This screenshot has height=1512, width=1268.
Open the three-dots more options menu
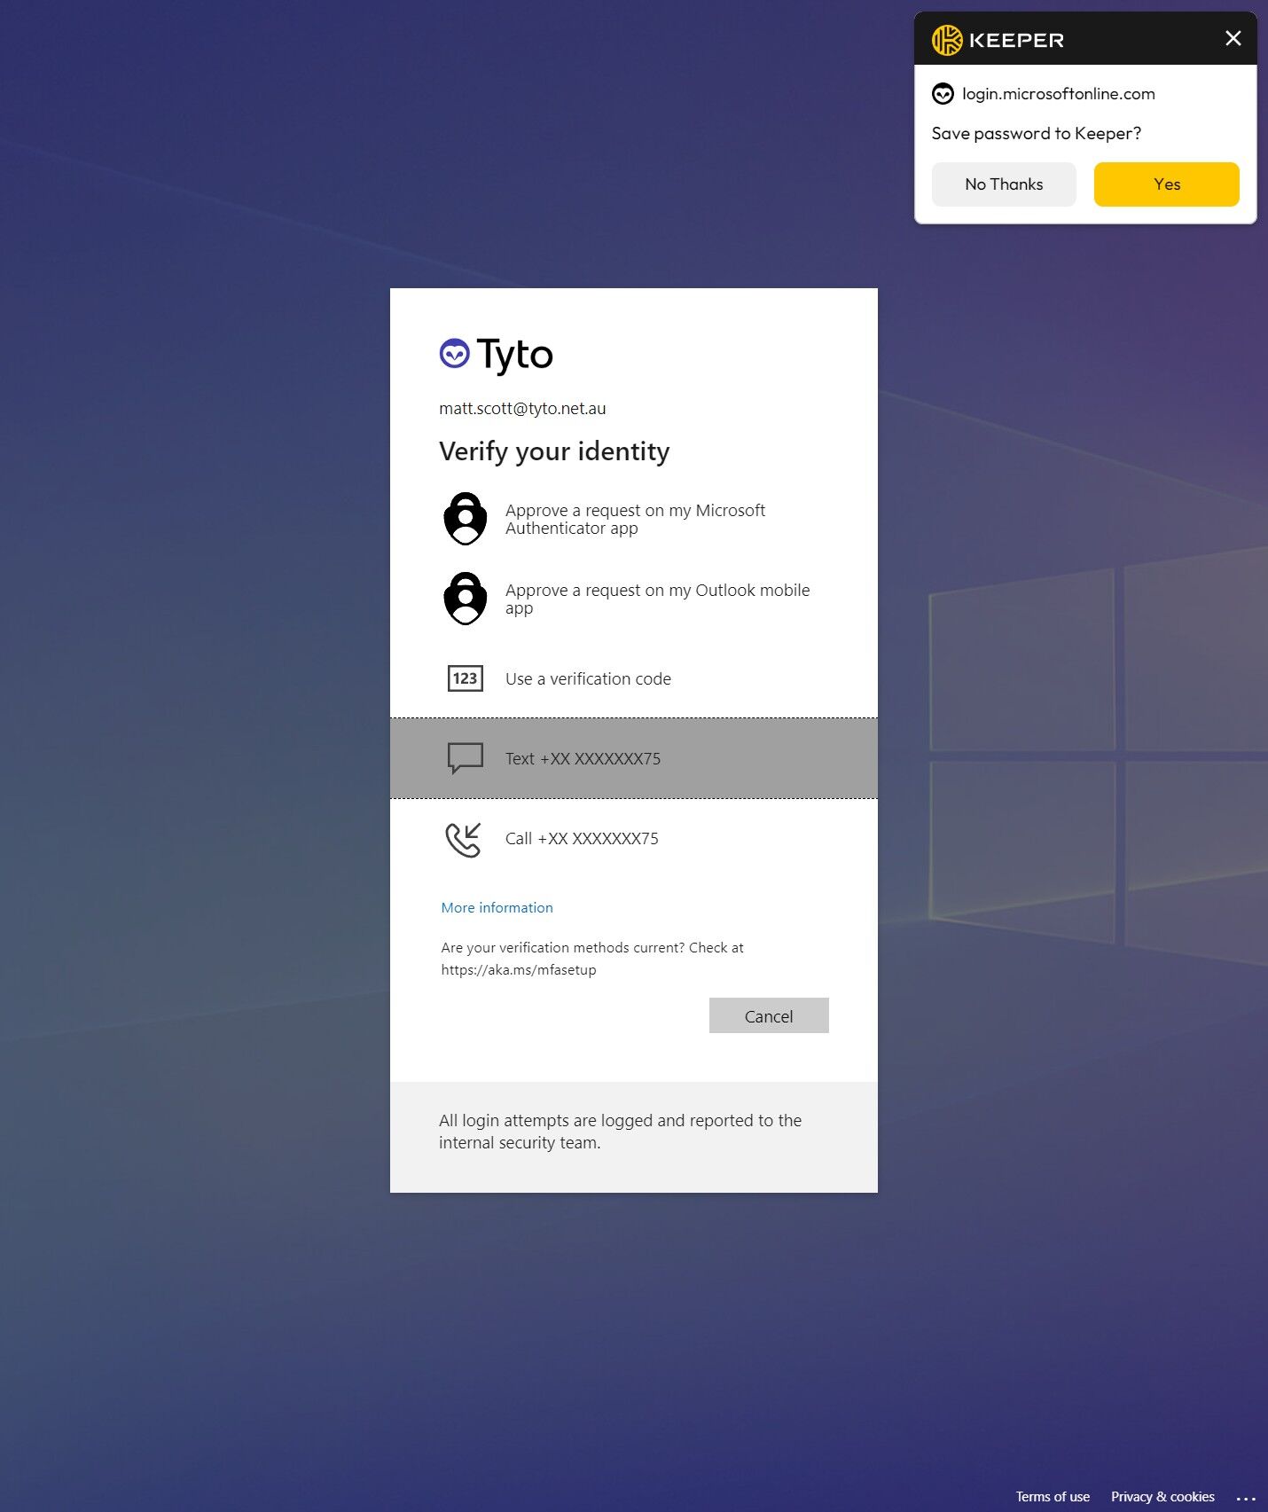tap(1246, 1498)
